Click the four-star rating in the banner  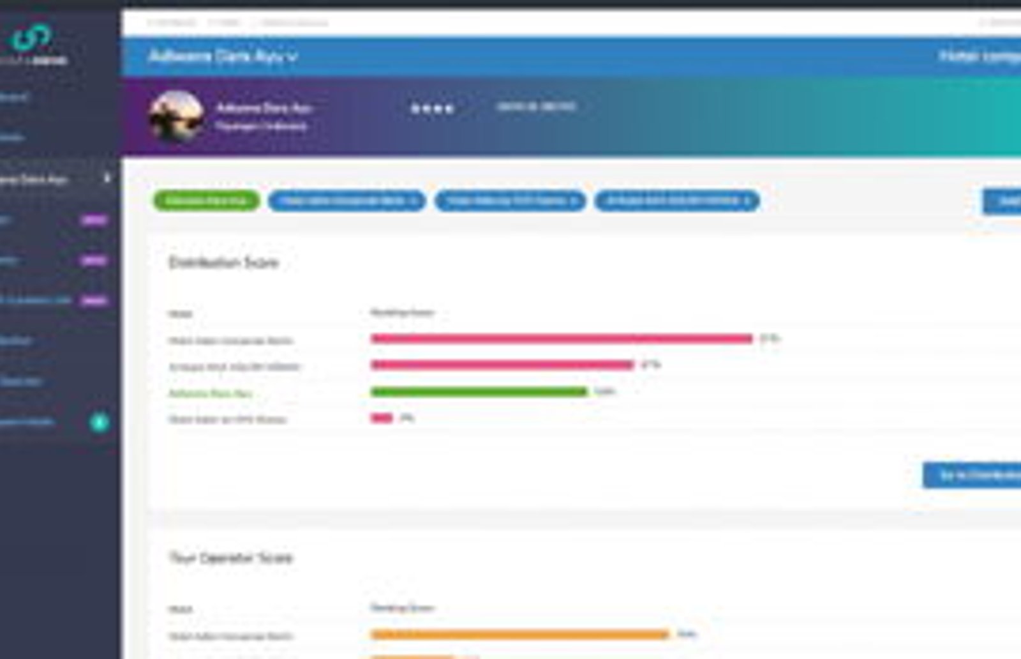(x=432, y=109)
